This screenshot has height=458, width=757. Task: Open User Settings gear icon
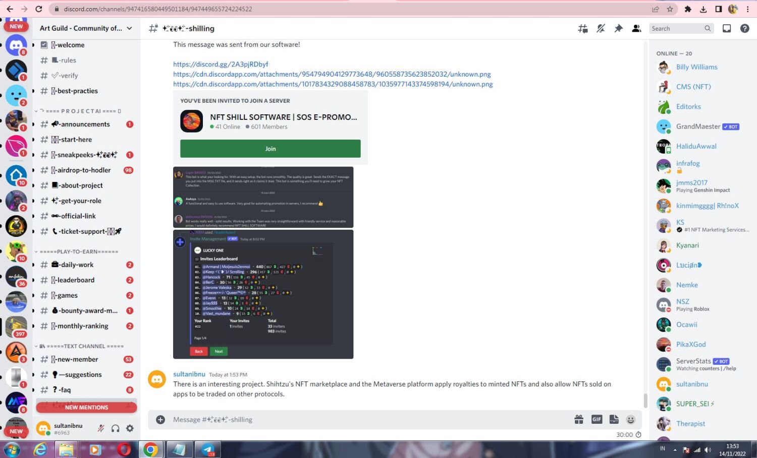tap(130, 428)
